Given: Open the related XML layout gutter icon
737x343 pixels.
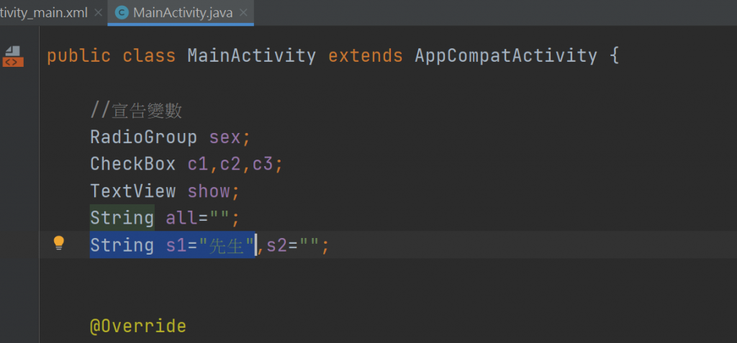Looking at the screenshot, I should point(13,56).
